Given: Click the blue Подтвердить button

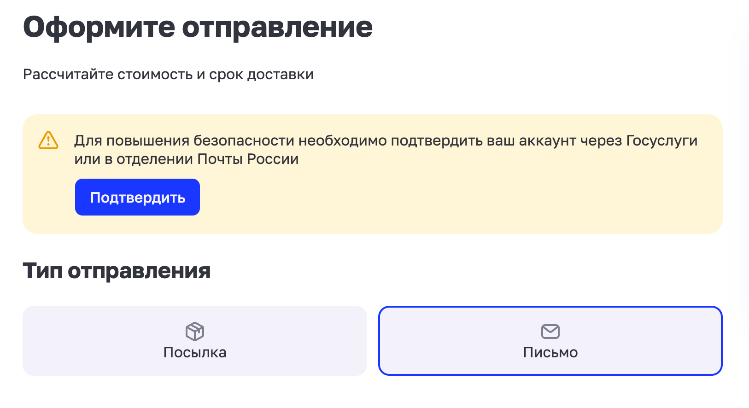Looking at the screenshot, I should [x=137, y=197].
